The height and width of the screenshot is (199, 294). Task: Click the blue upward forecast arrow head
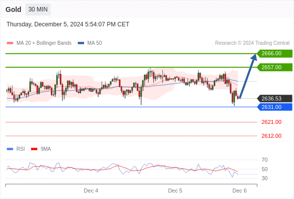click(254, 57)
